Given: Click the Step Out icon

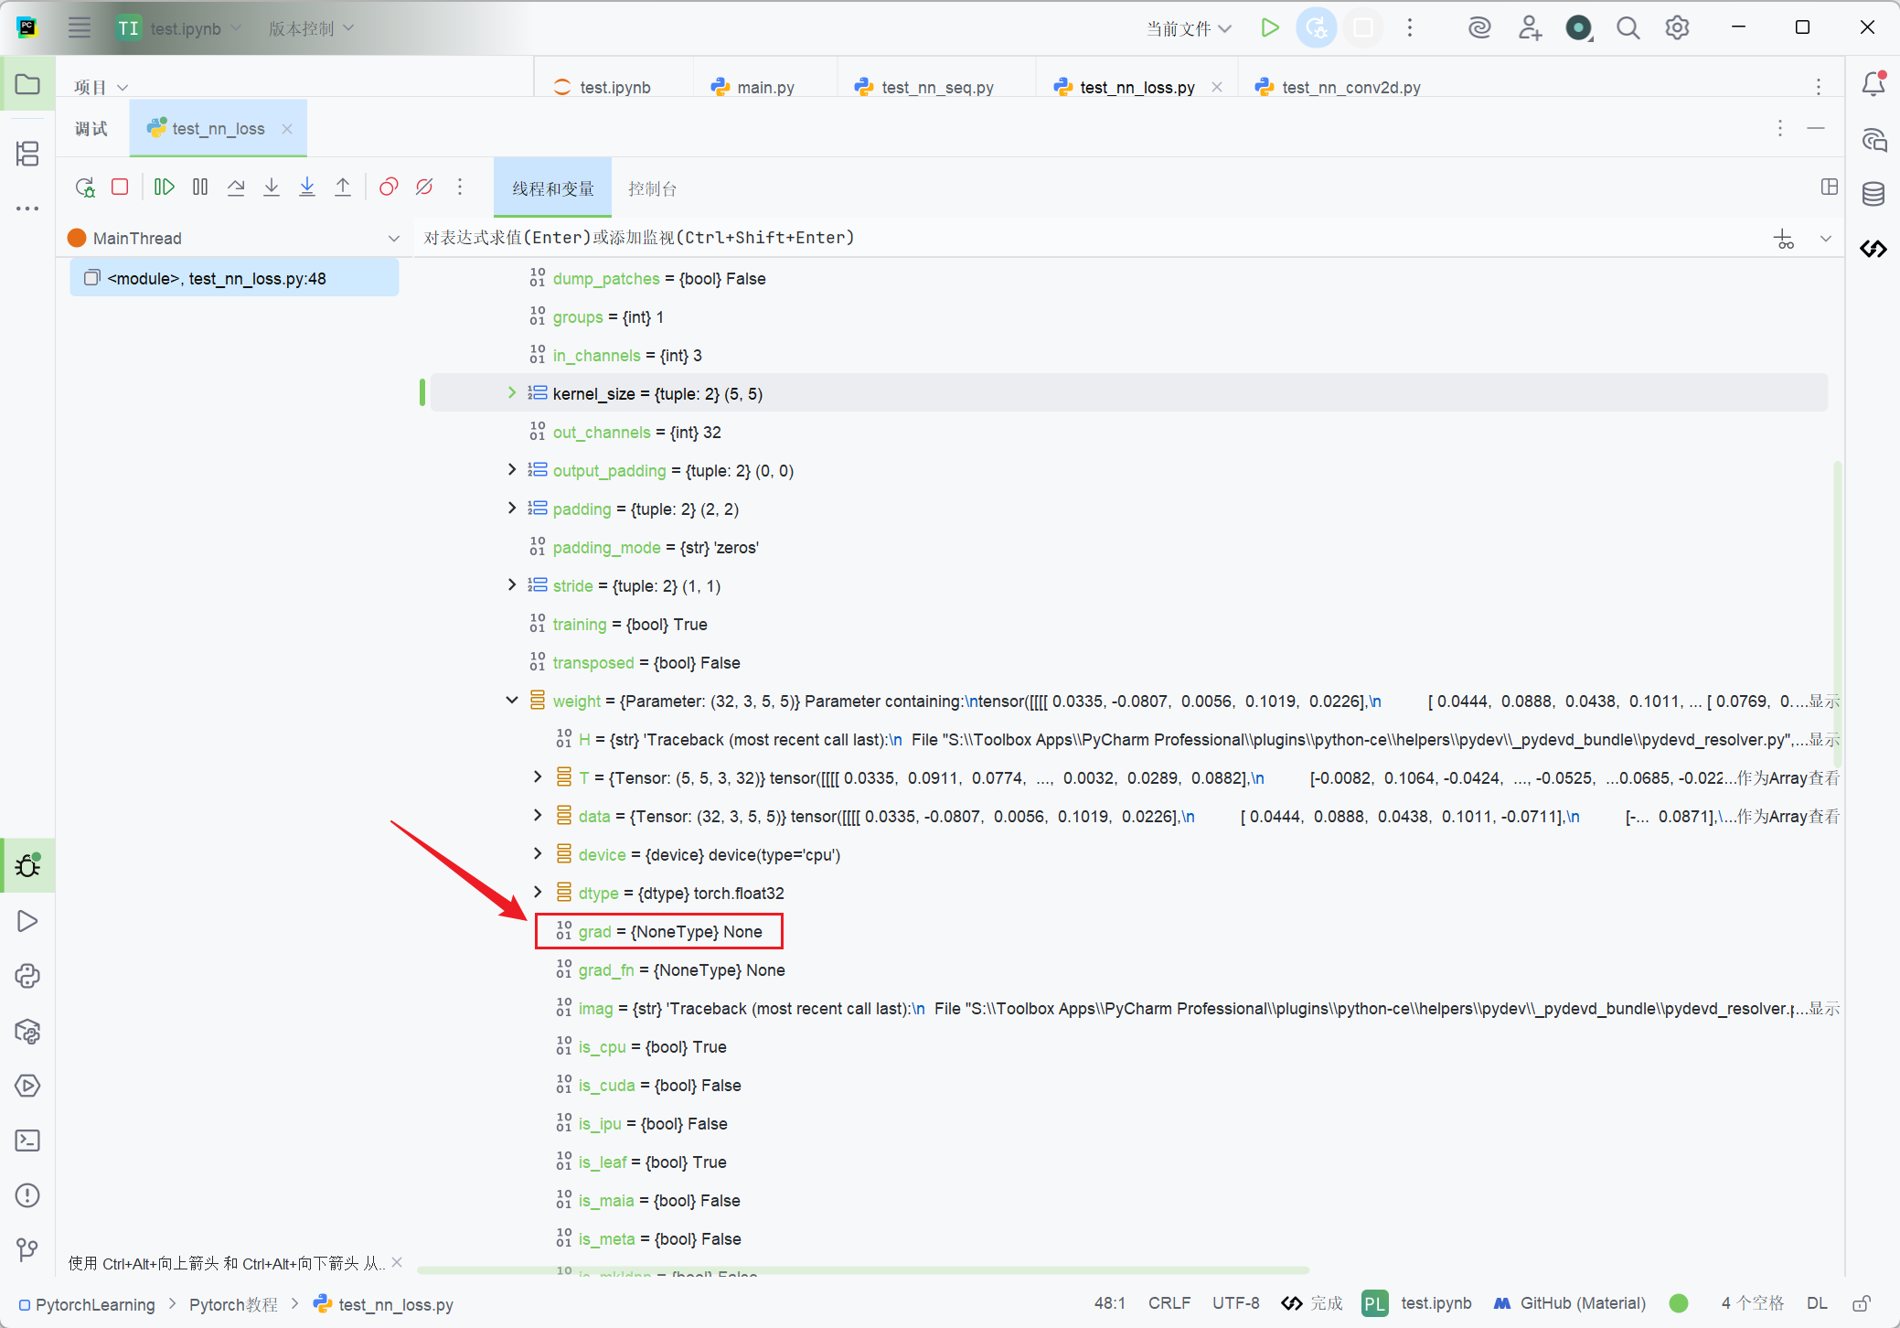Looking at the screenshot, I should coord(343,187).
